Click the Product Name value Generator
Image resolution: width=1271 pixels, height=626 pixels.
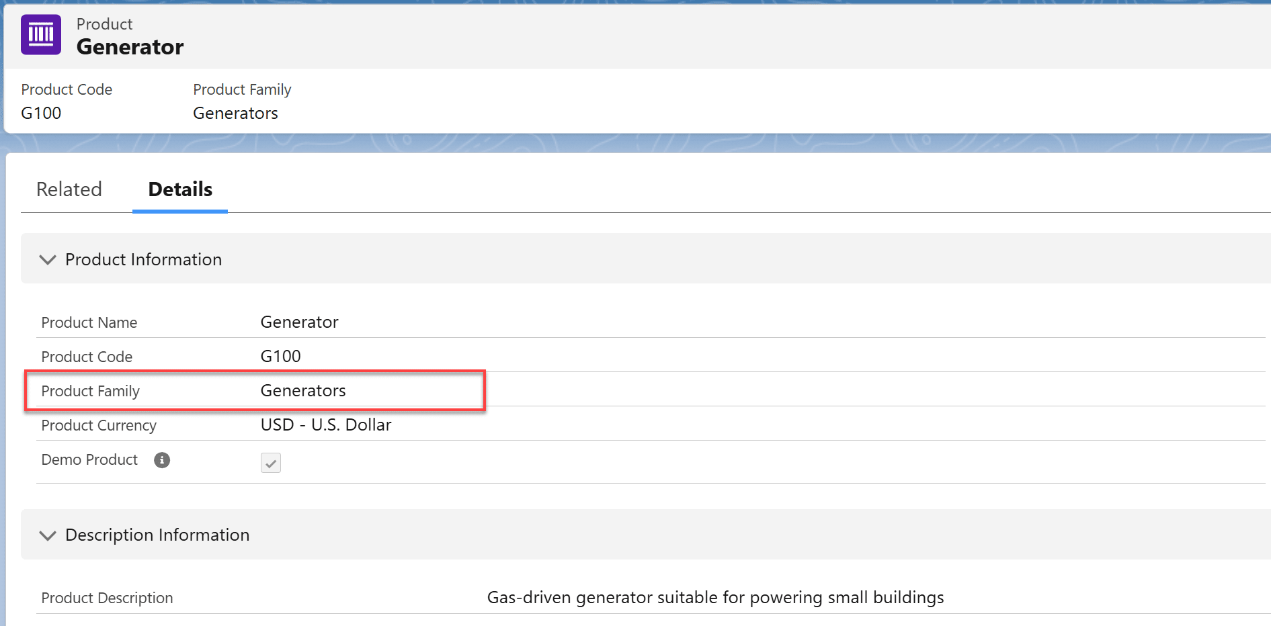click(299, 322)
